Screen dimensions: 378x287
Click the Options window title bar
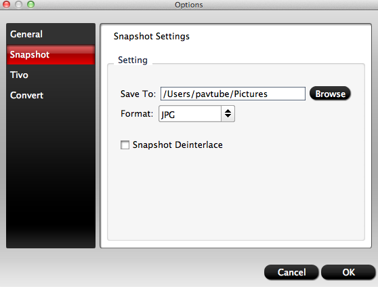[189, 5]
